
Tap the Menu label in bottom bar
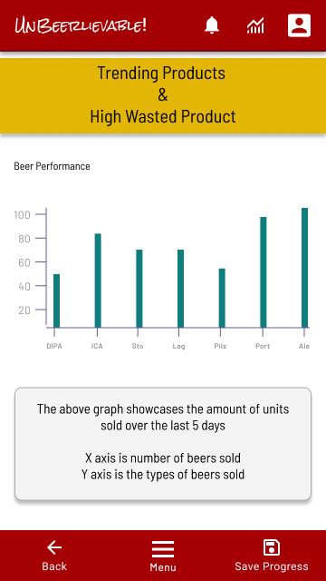coord(163,567)
